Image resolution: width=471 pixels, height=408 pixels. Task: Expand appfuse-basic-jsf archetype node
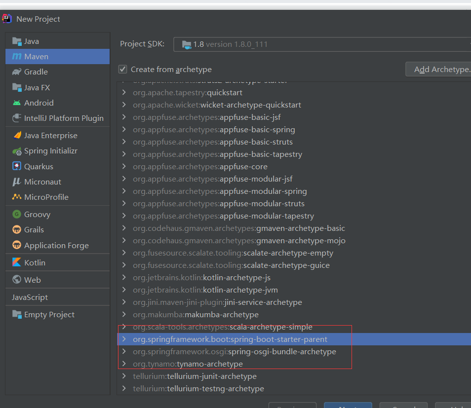coord(124,117)
